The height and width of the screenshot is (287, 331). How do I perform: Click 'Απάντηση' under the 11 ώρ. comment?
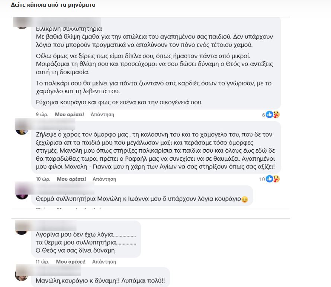point(104,262)
